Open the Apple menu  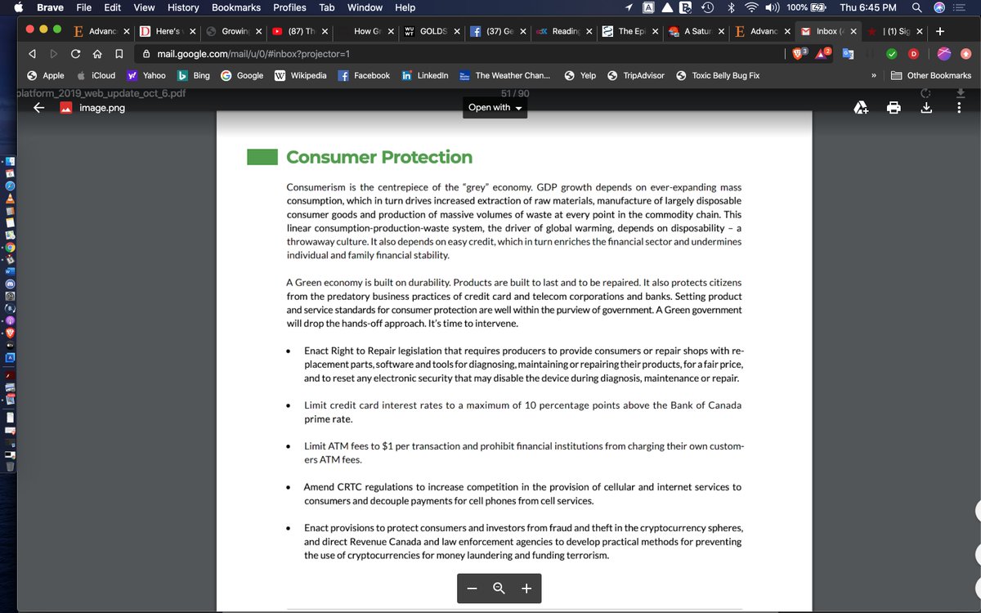18,7
